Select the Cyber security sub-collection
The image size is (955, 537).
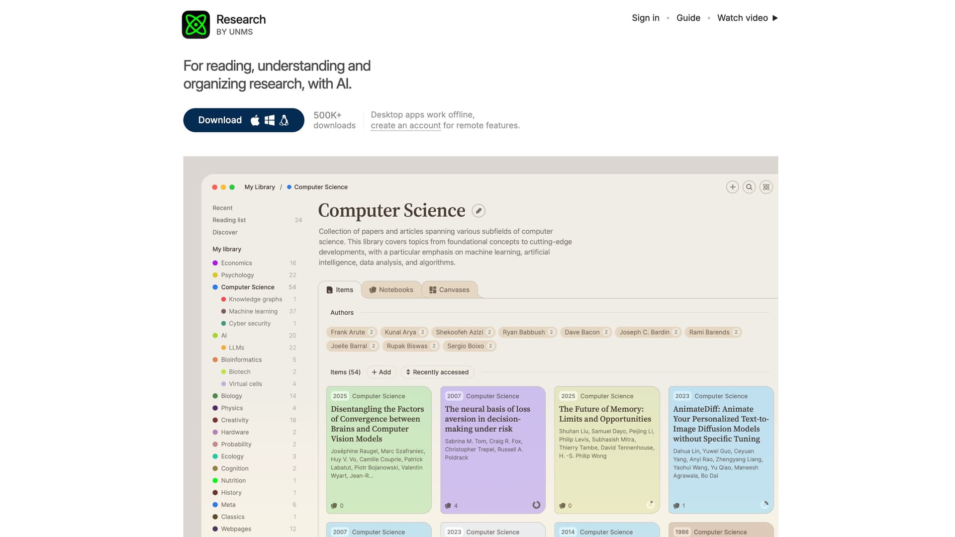tap(259, 323)
